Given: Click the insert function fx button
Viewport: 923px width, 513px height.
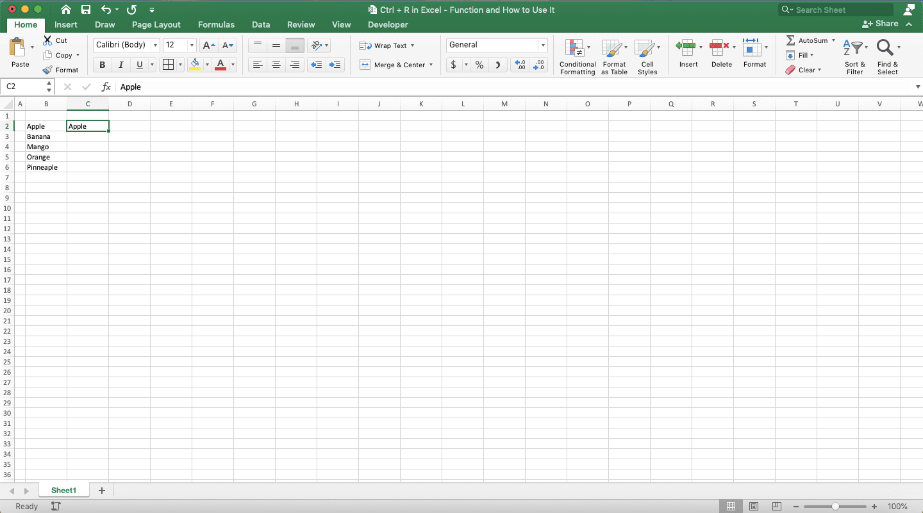Looking at the screenshot, I should [x=106, y=86].
